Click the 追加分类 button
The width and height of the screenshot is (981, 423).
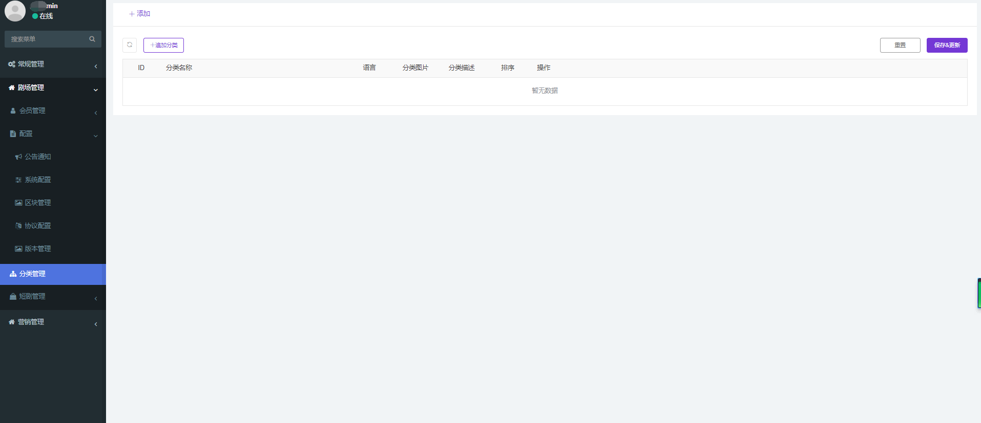pyautogui.click(x=163, y=45)
